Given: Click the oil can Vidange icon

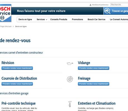Looking at the screenshot, I should point(70,63).
